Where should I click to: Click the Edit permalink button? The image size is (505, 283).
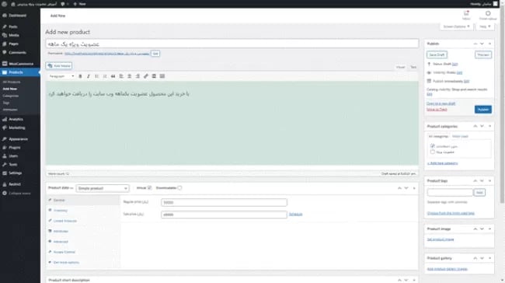(155, 54)
